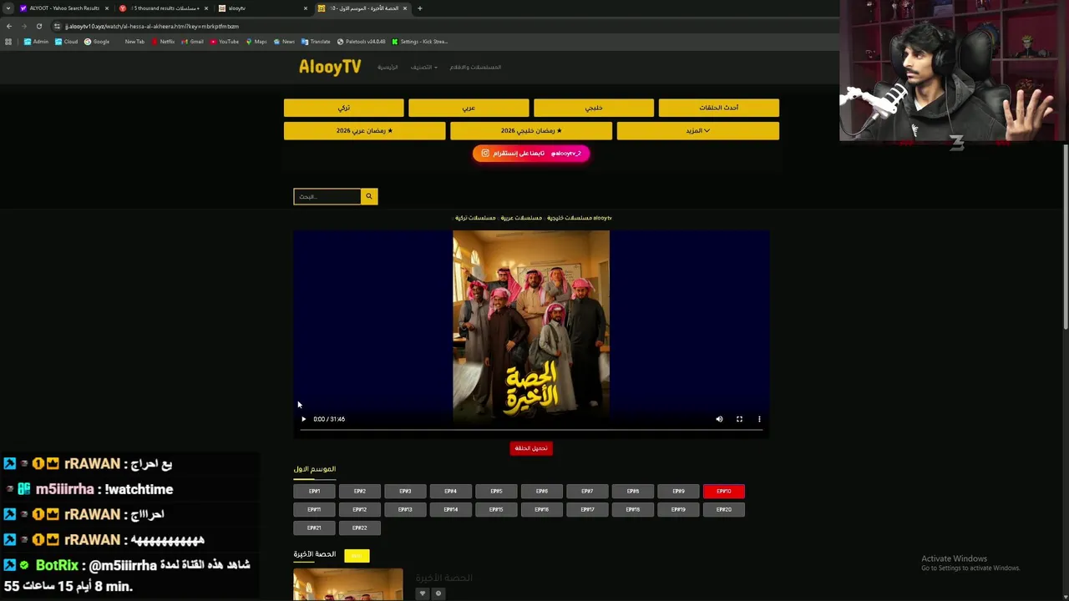Switch to the 'thousand results' browser tab

[x=165, y=8]
